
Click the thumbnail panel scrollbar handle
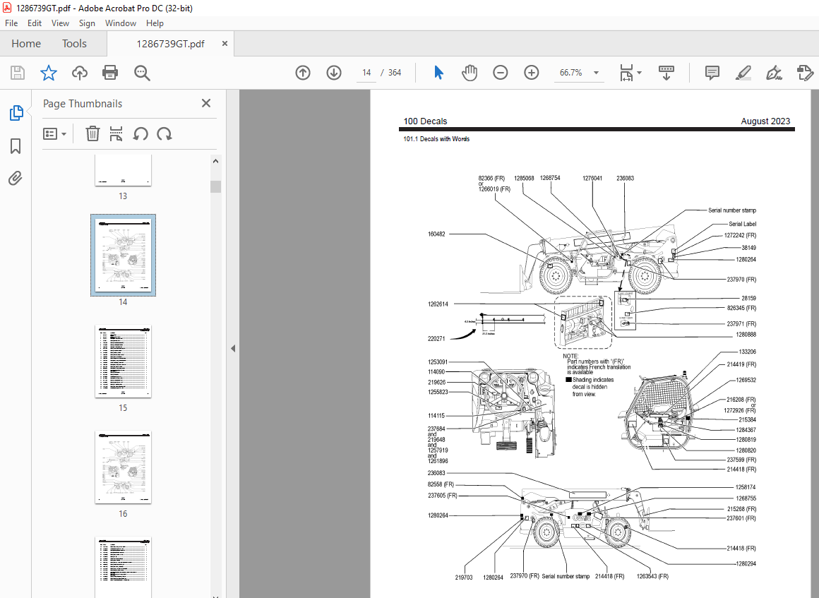click(216, 186)
